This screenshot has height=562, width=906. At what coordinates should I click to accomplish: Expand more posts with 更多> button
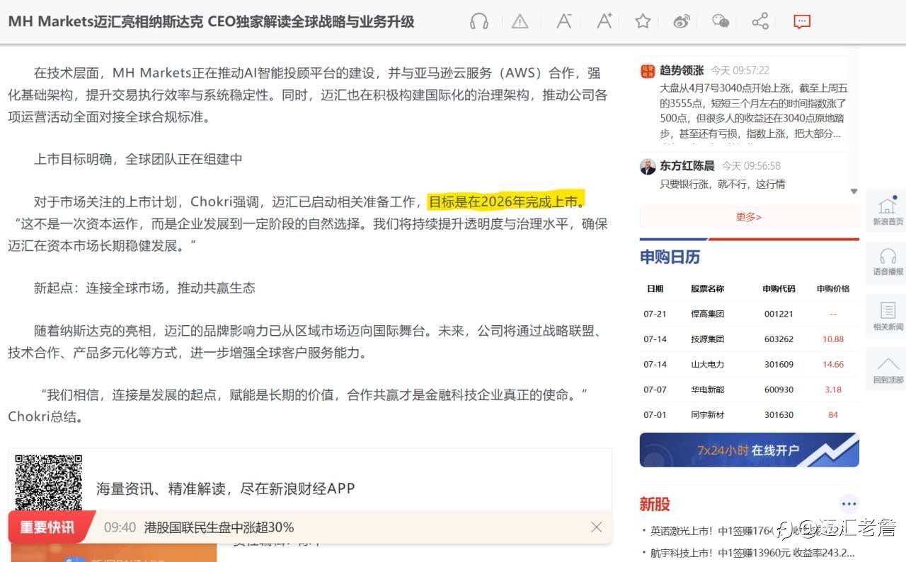coord(748,217)
